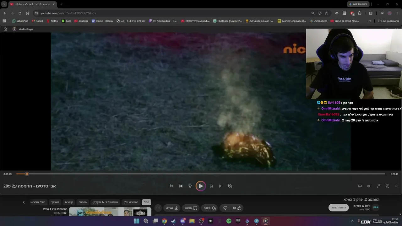This screenshot has width=402, height=226.
Task: Click the Media Player app icon
Action: [x=14, y=29]
